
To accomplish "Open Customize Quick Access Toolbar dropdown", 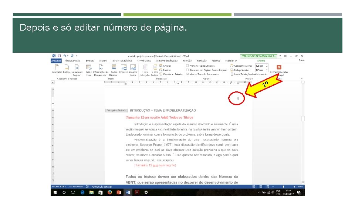I will pos(77,56).
